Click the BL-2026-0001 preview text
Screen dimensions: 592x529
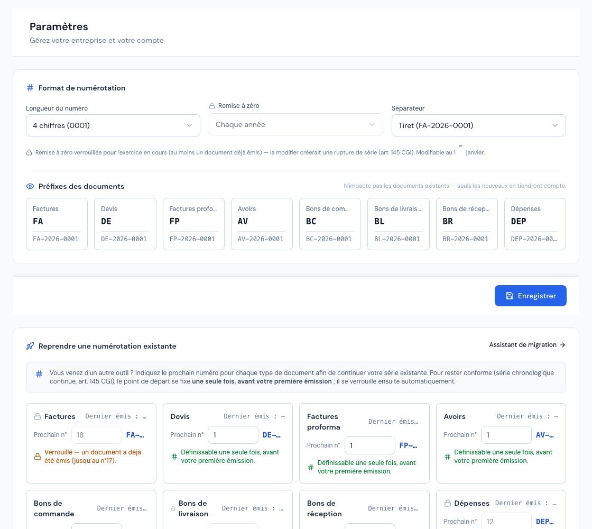click(397, 239)
